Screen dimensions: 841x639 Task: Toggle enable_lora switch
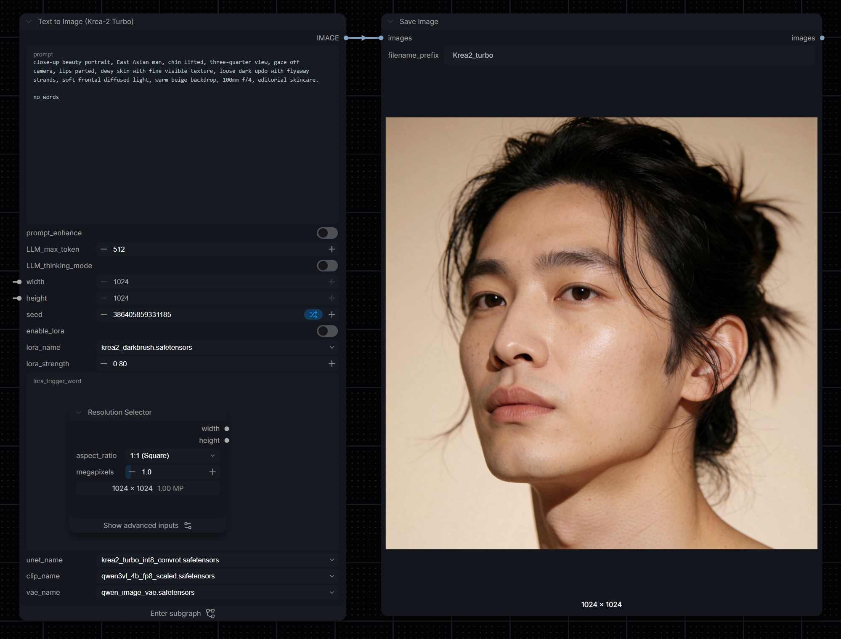click(327, 331)
